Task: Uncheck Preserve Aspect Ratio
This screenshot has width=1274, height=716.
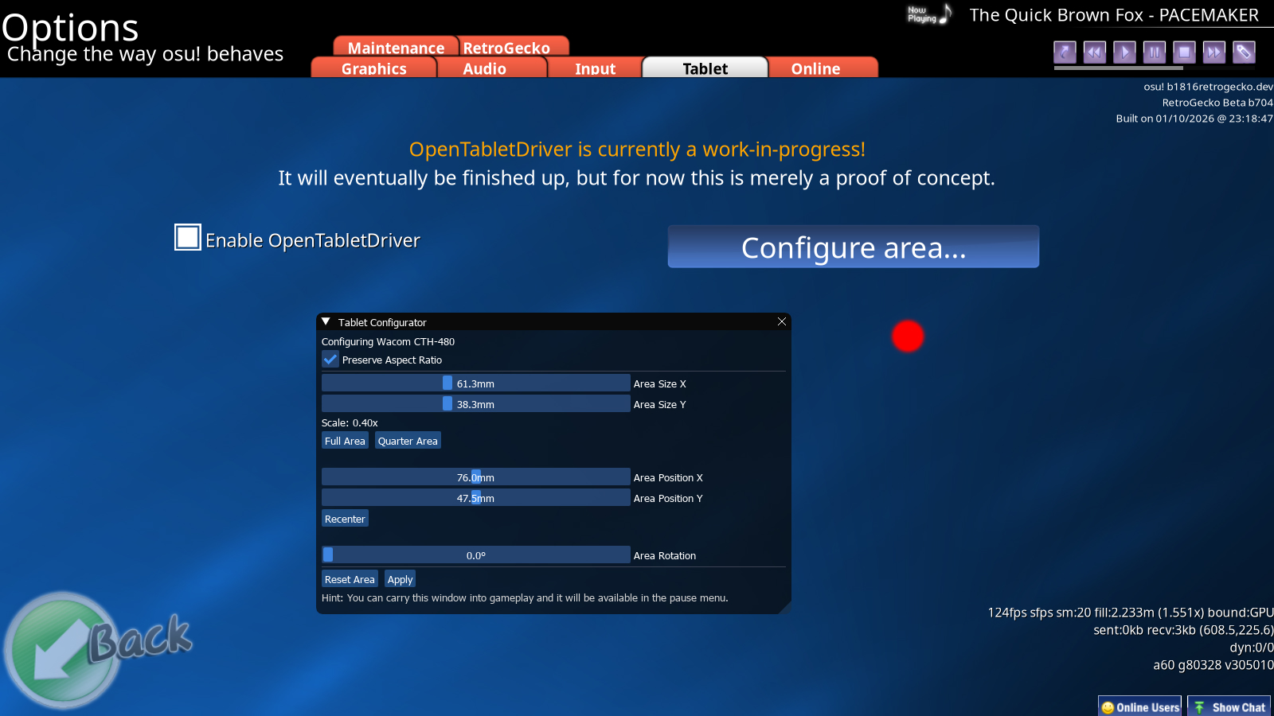Action: [x=330, y=360]
